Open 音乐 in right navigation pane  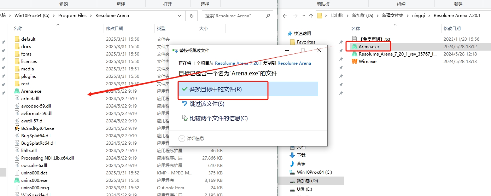[297, 163]
